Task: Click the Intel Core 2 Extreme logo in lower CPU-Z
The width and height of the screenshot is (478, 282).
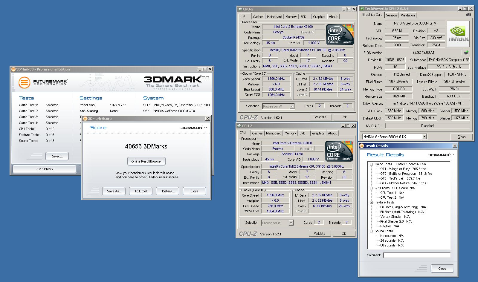Action: tap(339, 151)
